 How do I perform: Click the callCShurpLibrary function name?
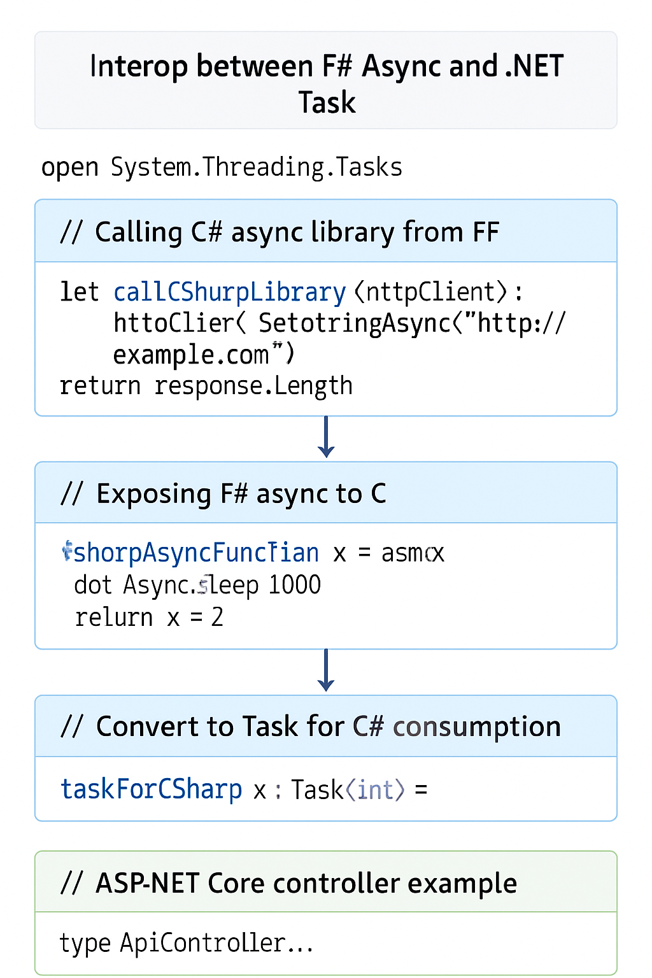pyautogui.click(x=229, y=292)
